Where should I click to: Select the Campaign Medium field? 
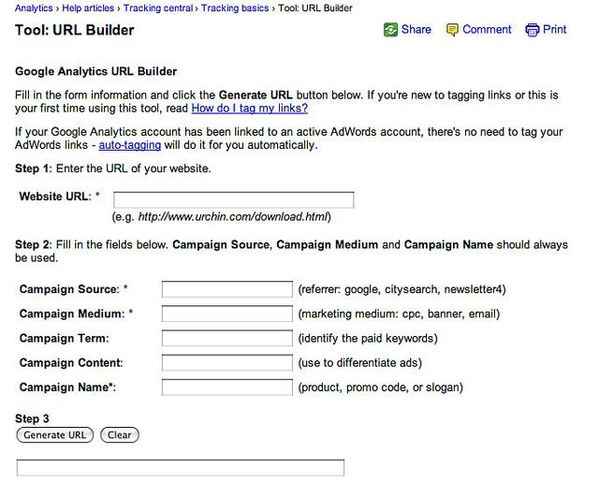click(x=226, y=314)
